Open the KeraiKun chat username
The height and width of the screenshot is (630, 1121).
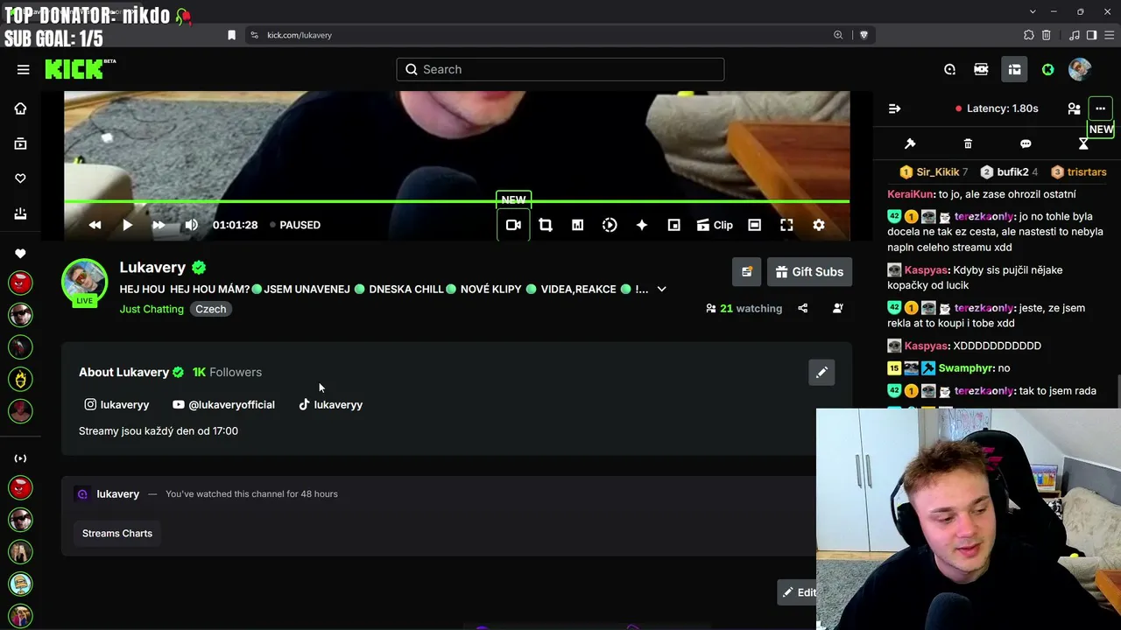click(910, 194)
